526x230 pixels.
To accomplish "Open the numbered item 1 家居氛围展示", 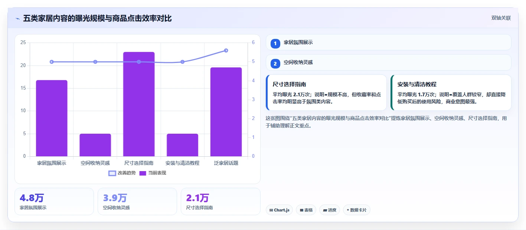I will (x=388, y=42).
